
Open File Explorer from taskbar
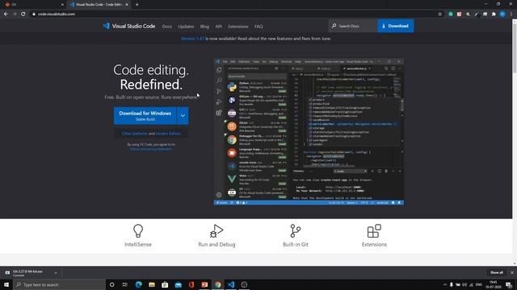[x=152, y=284]
